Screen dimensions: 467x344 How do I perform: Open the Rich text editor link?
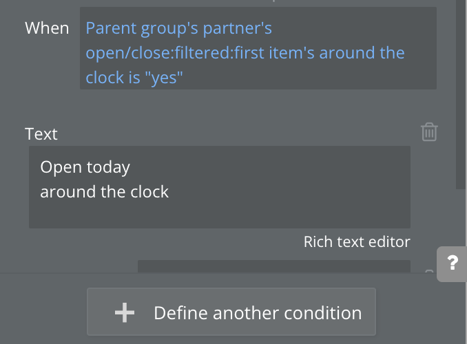click(357, 241)
